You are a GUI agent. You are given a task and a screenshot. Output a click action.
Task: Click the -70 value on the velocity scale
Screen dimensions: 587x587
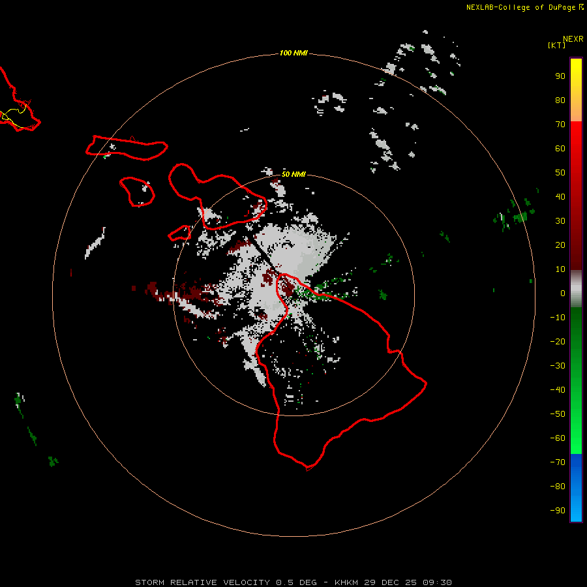[x=558, y=462]
